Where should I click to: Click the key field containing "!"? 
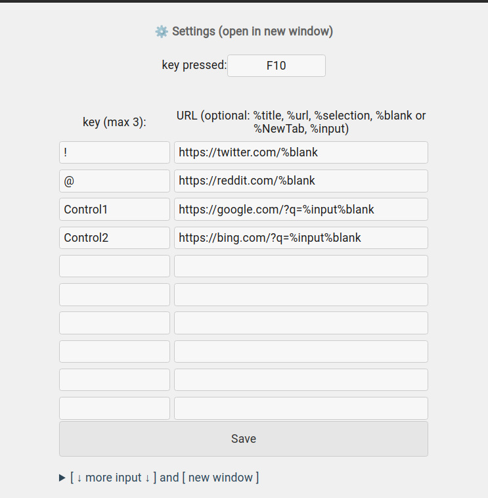coord(114,152)
